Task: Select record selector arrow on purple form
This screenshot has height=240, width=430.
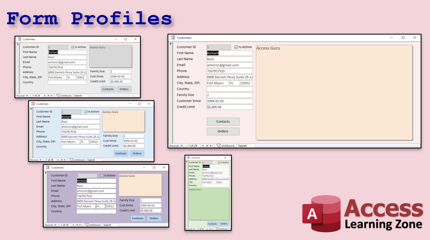Action: coord(46,173)
